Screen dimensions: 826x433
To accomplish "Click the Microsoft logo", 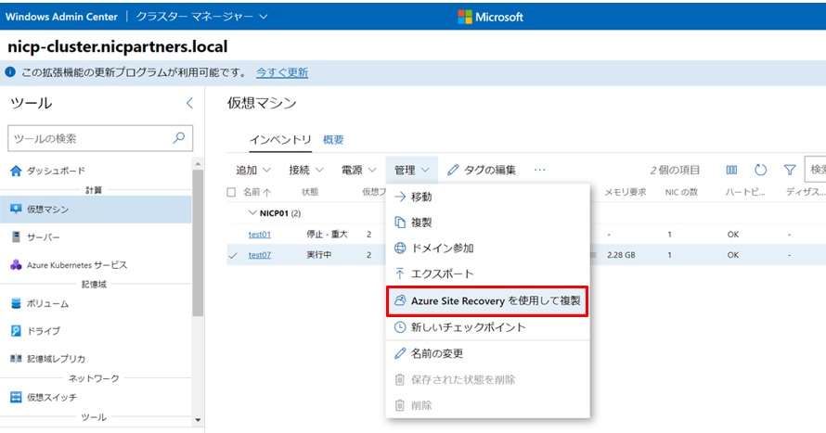I will 490,17.
